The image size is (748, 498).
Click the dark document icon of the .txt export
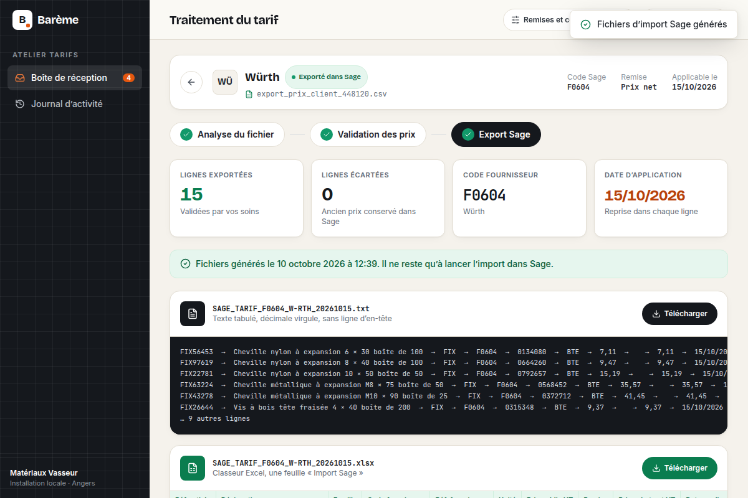point(193,314)
